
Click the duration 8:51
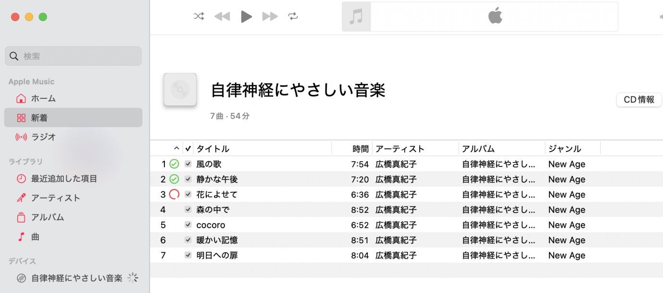click(360, 240)
